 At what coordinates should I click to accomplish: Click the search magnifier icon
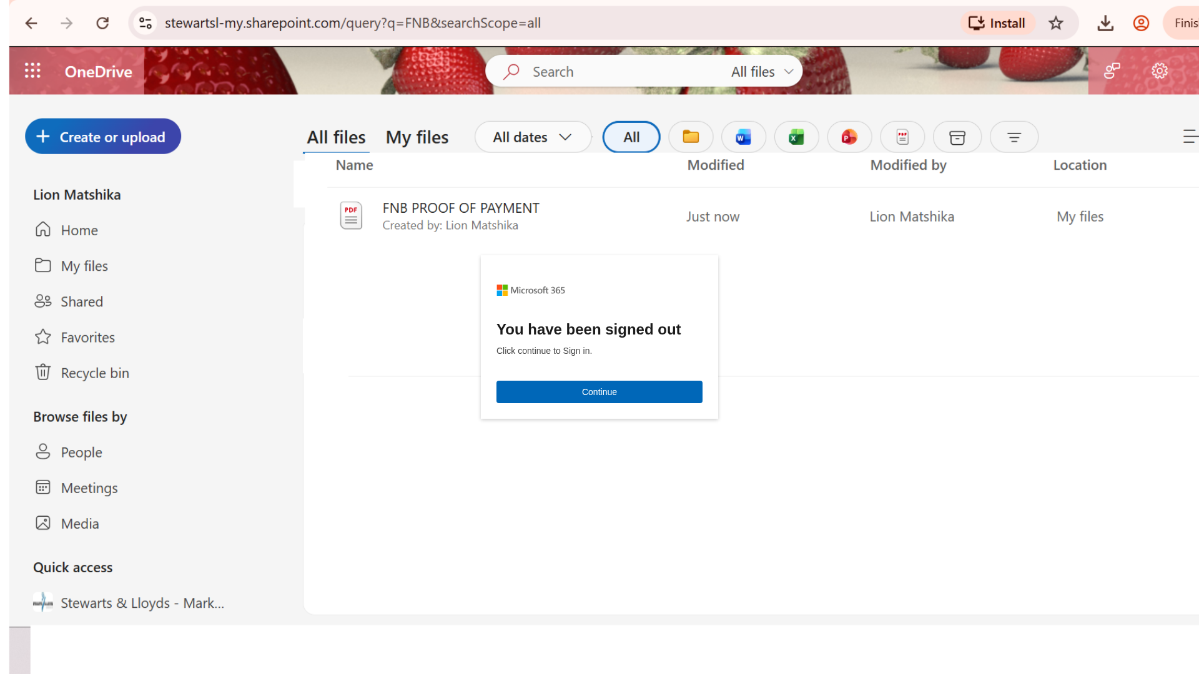(x=511, y=72)
